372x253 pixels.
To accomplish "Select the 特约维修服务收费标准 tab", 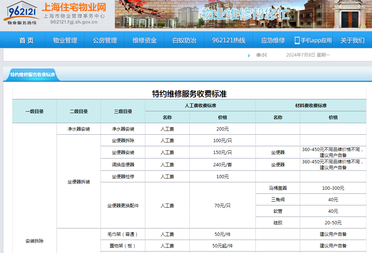I will tap(32, 75).
